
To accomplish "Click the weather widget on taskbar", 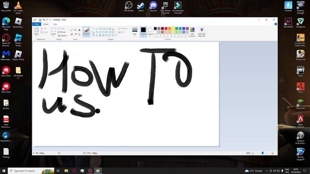I will (x=254, y=171).
